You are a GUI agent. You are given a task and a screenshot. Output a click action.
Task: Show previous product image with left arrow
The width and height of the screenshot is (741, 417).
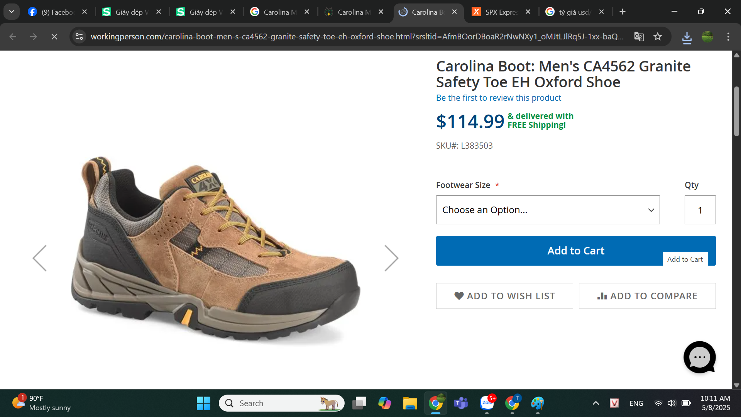tap(40, 258)
